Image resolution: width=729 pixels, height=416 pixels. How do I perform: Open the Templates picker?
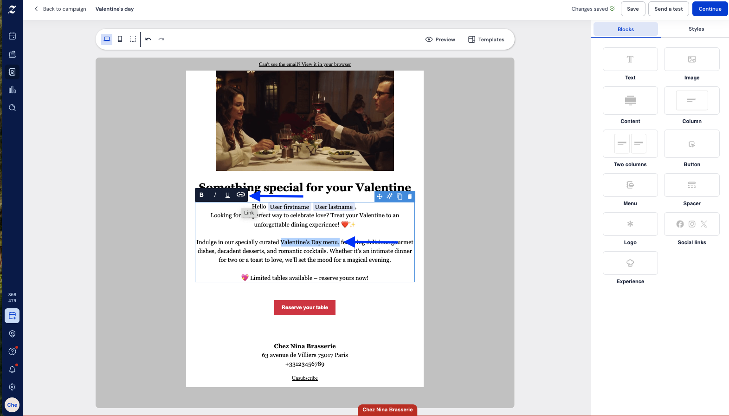pyautogui.click(x=486, y=39)
